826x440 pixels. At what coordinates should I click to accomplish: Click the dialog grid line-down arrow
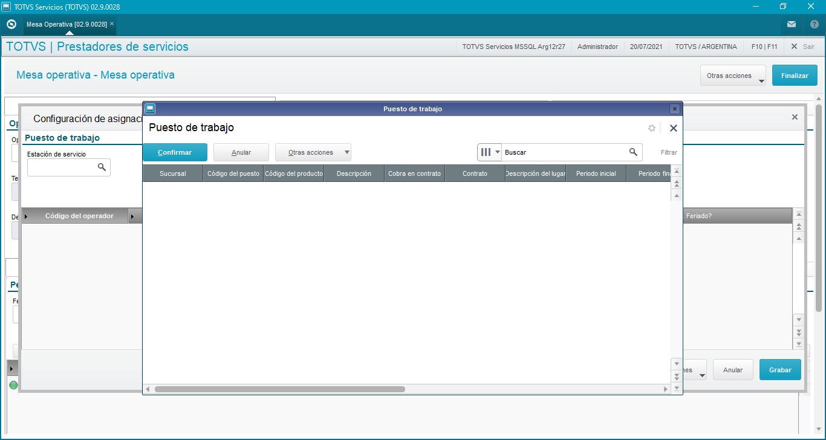[x=677, y=364]
